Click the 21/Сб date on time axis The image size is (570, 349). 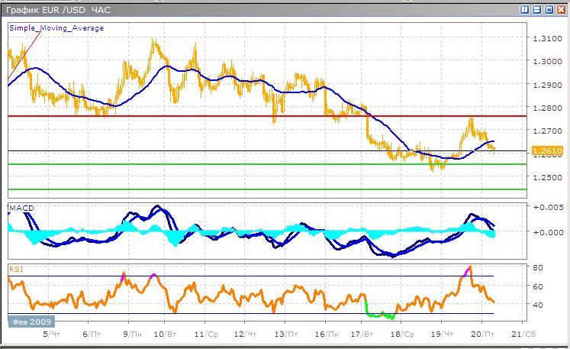[517, 334]
